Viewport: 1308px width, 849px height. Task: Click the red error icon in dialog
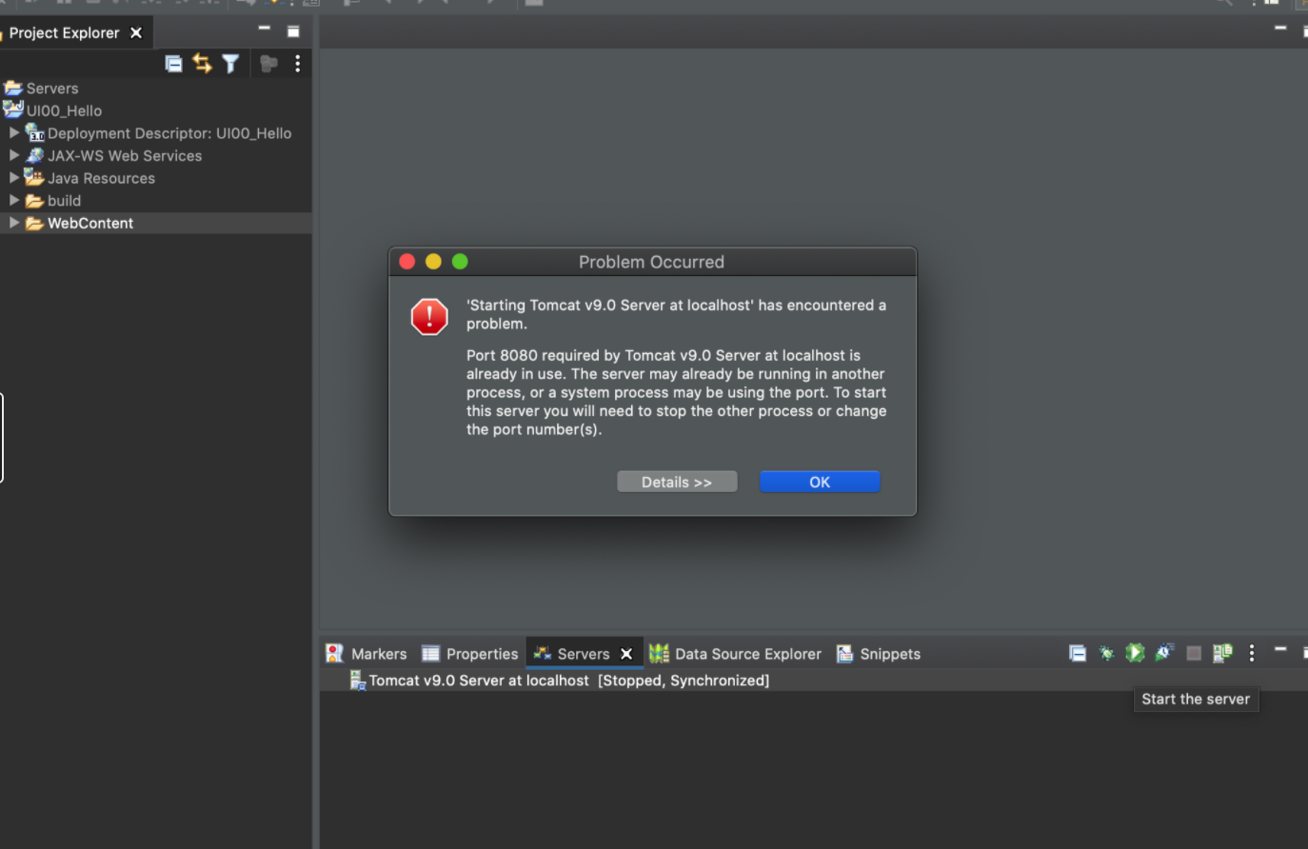pyautogui.click(x=429, y=317)
